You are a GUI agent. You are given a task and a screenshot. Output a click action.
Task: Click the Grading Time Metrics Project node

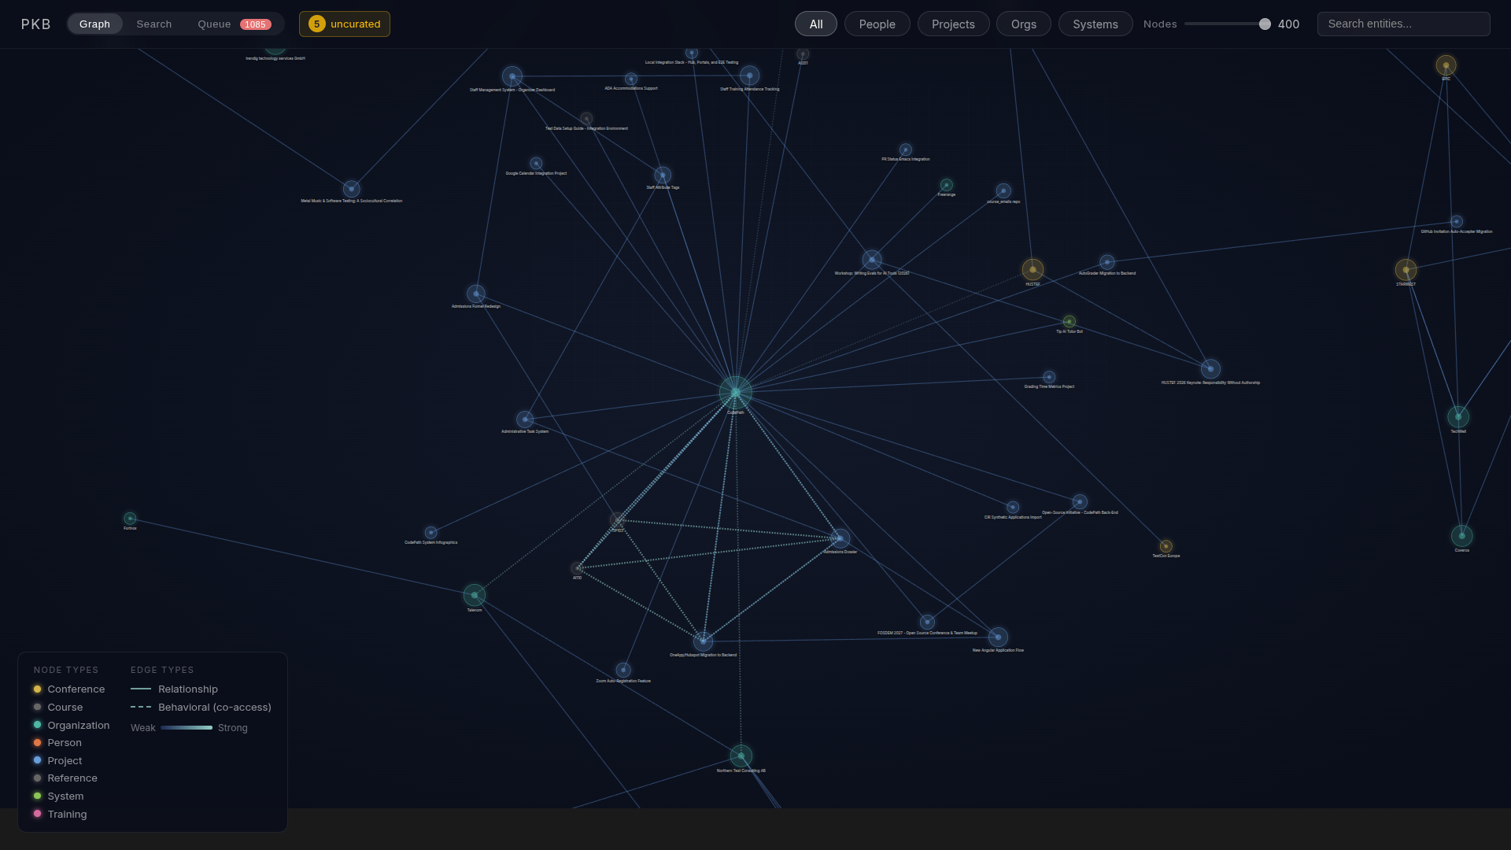point(1049,377)
